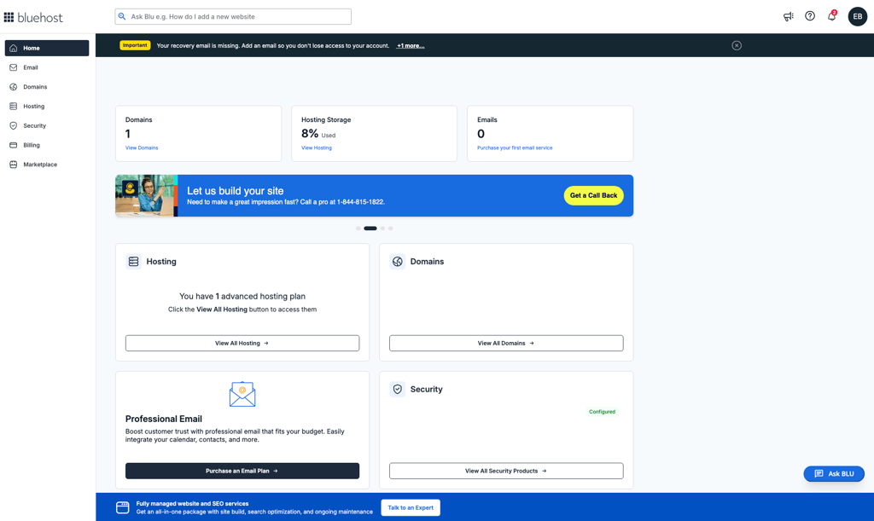Click the Professional Email heading
Image resolution: width=874 pixels, height=521 pixels.
tap(163, 419)
